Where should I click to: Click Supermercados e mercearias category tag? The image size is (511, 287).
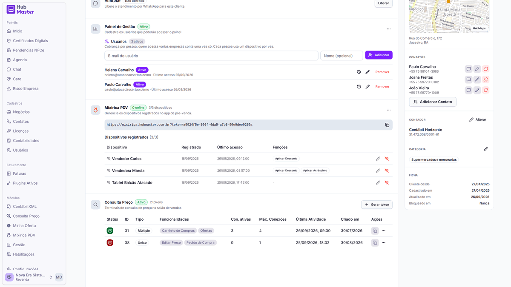click(x=434, y=160)
